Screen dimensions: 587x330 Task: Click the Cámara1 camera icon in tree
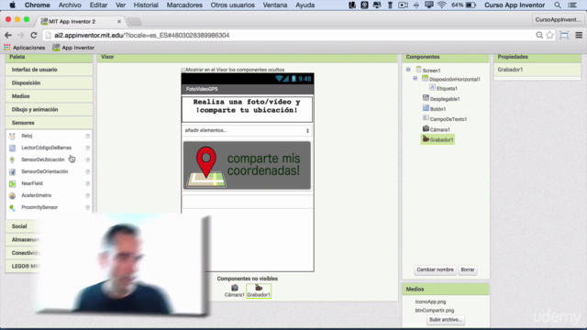pyautogui.click(x=426, y=128)
